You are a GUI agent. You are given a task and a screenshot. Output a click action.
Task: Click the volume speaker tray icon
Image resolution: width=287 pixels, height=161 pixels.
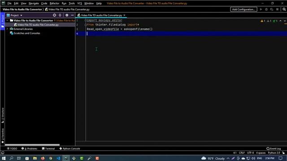253,158
